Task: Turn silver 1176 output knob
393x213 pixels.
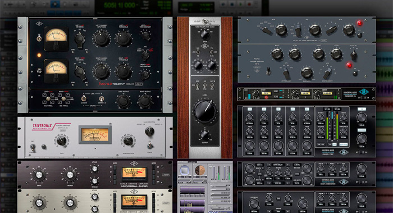Action: (70, 203)
